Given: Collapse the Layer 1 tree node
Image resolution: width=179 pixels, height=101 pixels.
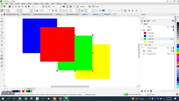Looking at the screenshot, I should pos(142,30).
